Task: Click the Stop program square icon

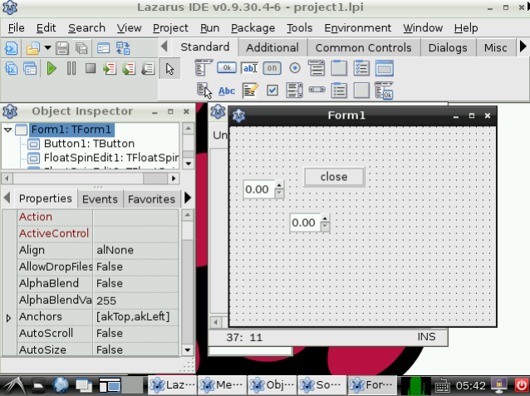Action: 91,69
